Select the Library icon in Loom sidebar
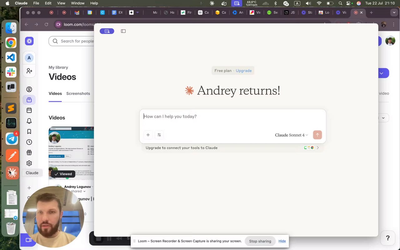 tap(29, 100)
